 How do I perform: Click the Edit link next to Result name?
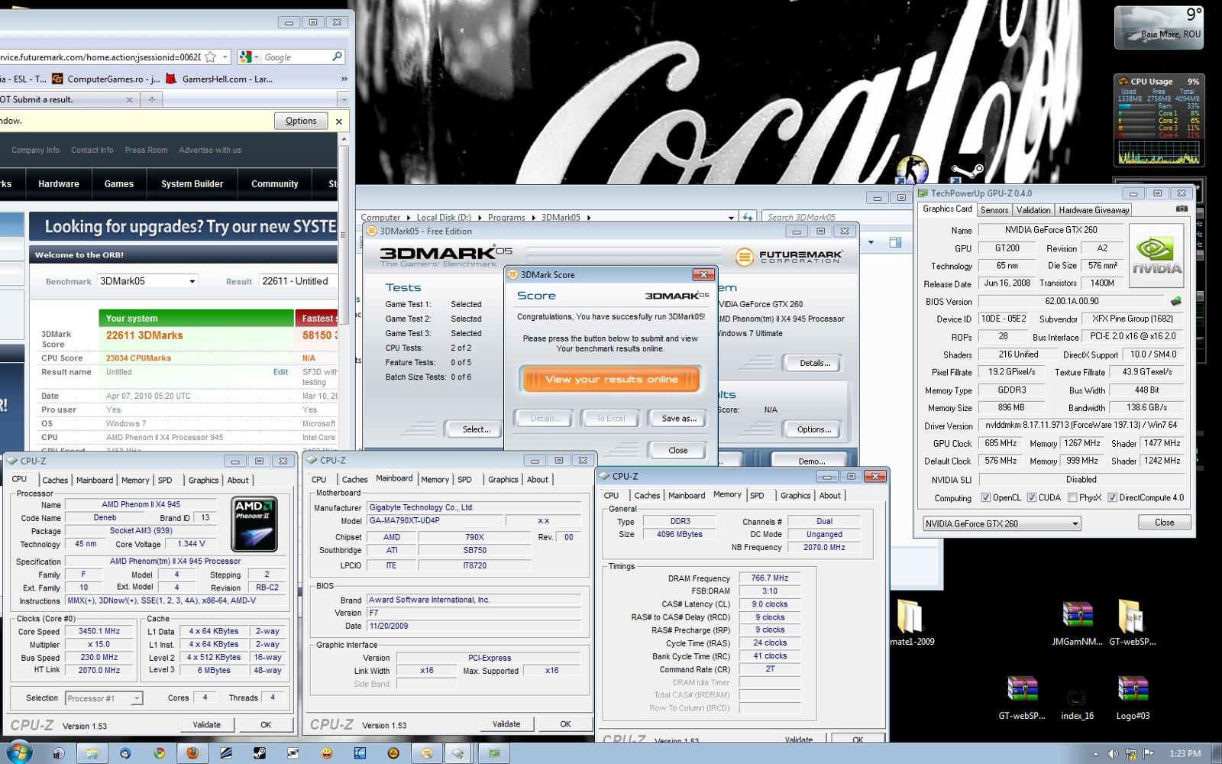pyautogui.click(x=281, y=372)
